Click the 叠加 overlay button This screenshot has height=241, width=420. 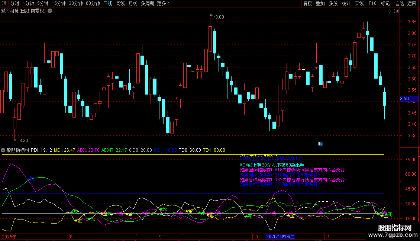click(320, 4)
